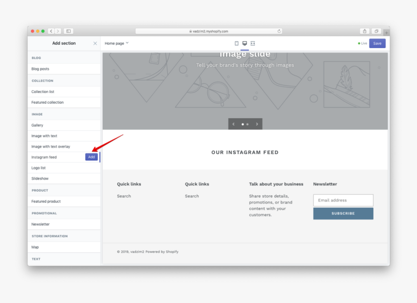Click the Talk about your business heading
This screenshot has width=417, height=303.
click(276, 184)
